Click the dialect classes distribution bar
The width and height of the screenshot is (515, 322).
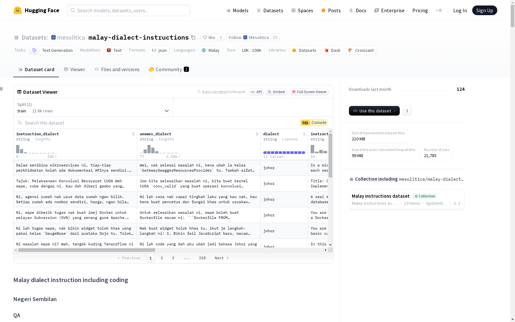pyautogui.click(x=284, y=153)
